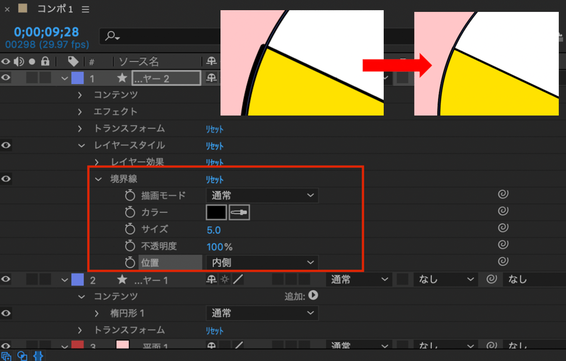Image resolution: width=566 pixels, height=361 pixels.
Task: Open layer 2 blend mode dropdown 通常
Action: pos(359,279)
